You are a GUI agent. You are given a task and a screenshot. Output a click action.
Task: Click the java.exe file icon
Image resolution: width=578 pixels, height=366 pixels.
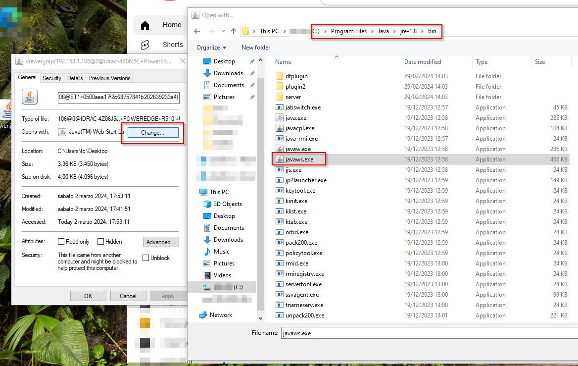280,118
